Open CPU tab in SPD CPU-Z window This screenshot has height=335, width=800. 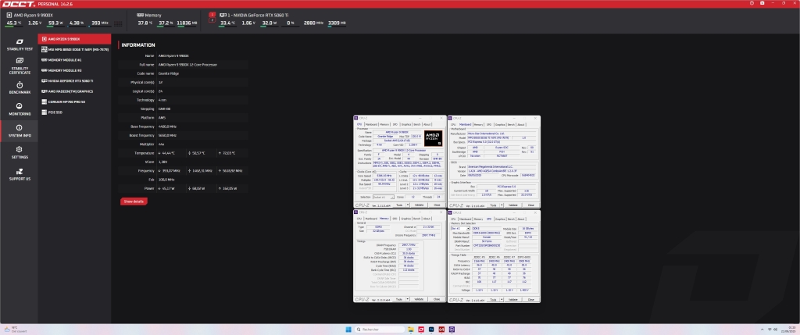(x=453, y=218)
